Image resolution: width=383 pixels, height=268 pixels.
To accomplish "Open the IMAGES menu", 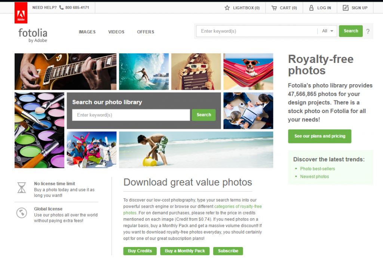I will click(x=87, y=32).
